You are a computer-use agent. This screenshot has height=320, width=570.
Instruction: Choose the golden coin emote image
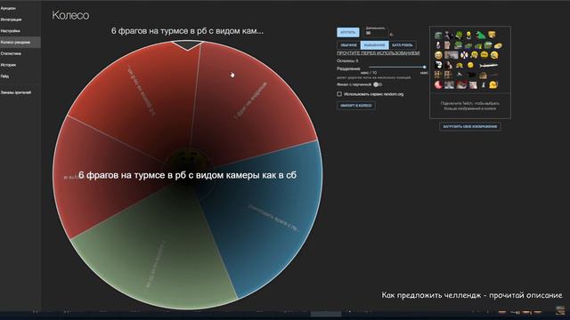coord(498,45)
